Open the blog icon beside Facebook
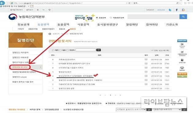 (x=183, y=10)
